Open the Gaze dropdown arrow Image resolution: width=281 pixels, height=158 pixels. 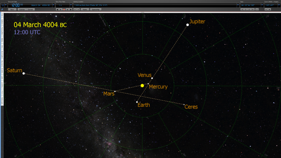point(262,5)
